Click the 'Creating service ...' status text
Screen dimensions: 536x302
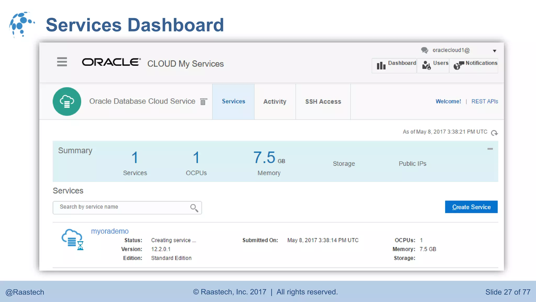coord(174,240)
